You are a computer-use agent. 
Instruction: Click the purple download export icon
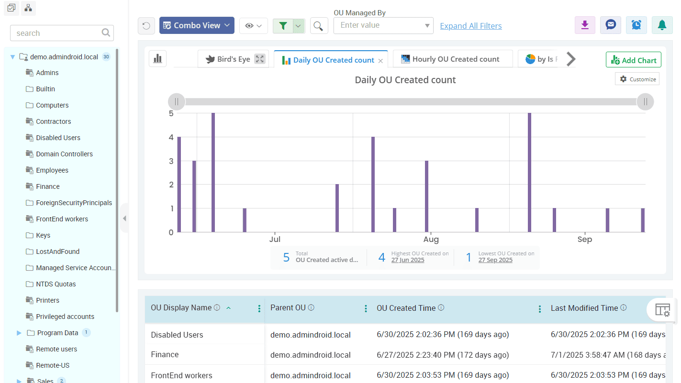click(585, 25)
